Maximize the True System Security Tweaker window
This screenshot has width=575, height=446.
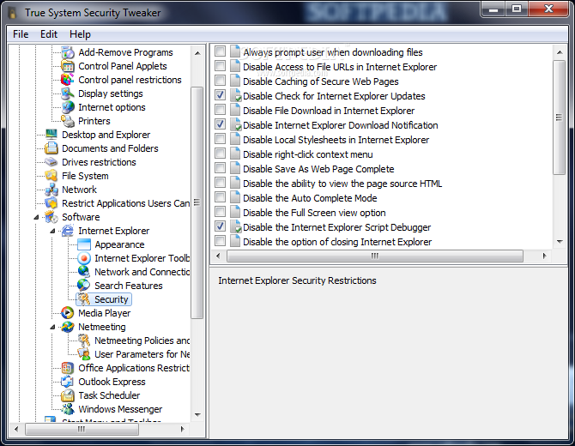point(517,9)
